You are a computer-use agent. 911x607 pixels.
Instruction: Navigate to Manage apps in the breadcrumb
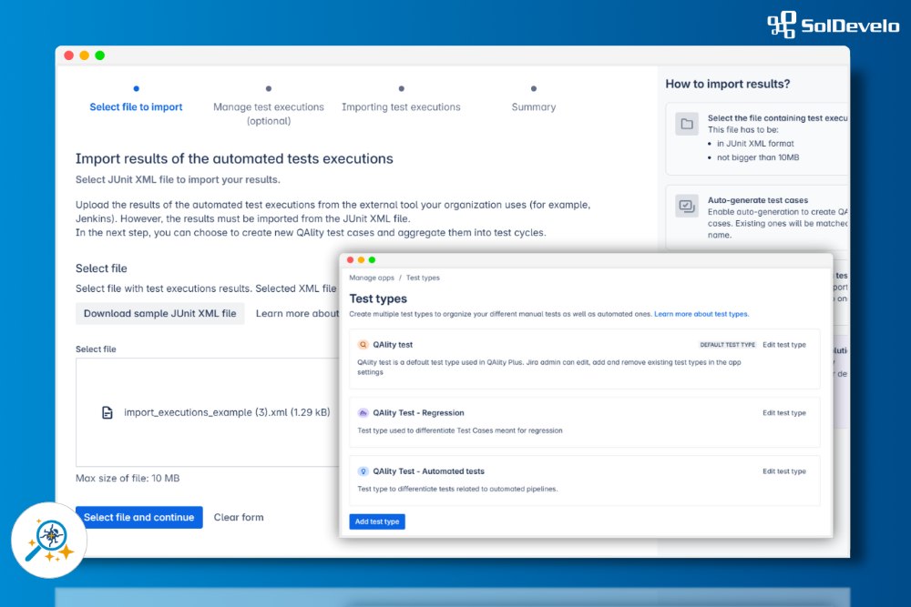(x=372, y=278)
